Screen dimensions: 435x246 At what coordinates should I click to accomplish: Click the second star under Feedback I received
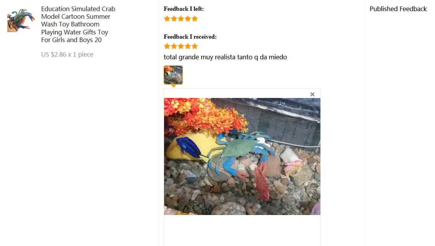[x=174, y=46]
